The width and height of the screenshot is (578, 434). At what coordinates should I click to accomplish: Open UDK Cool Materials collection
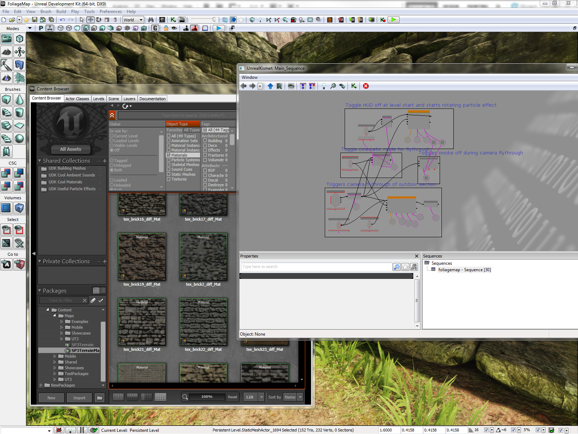pos(65,182)
